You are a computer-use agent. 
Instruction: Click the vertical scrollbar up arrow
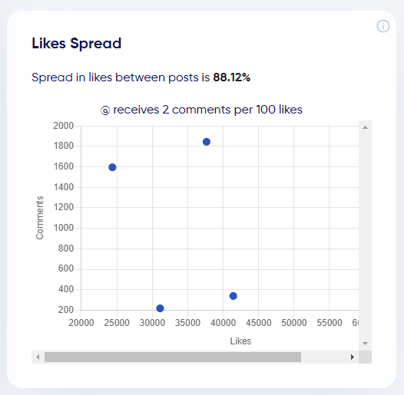(365, 127)
